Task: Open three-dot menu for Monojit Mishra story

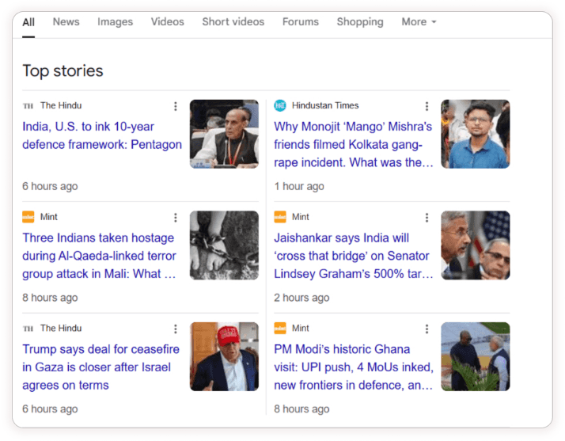Action: tap(427, 106)
